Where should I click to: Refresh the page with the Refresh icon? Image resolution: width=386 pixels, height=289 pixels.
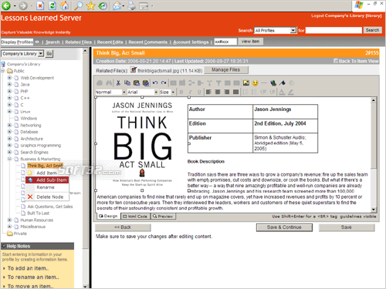tap(52, 5)
